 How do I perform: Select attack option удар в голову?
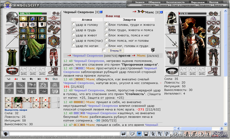(x=73, y=24)
